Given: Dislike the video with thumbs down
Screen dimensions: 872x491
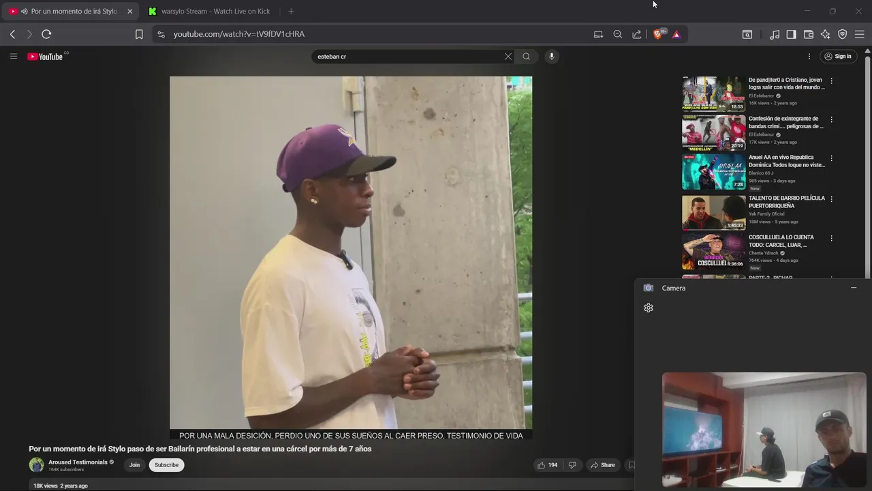Looking at the screenshot, I should (572, 465).
